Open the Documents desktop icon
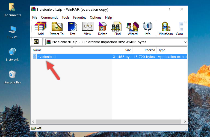The height and width of the screenshot is (137, 210). (12, 7)
